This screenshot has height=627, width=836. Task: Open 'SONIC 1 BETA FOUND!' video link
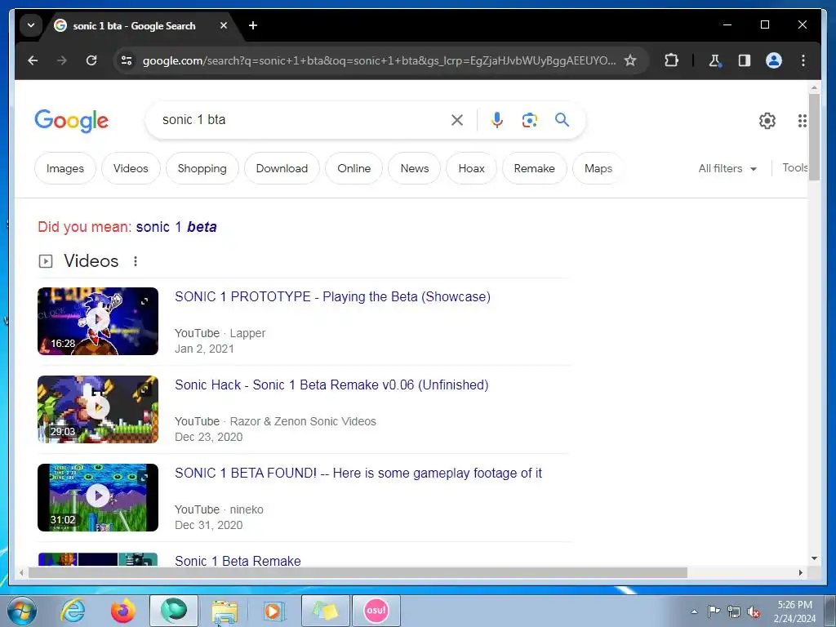[x=358, y=474]
